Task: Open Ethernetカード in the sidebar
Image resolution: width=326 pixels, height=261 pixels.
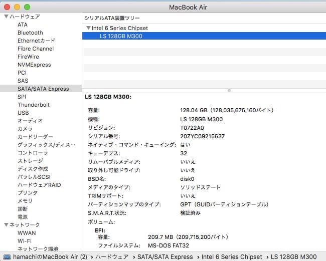Action: tap(37, 41)
